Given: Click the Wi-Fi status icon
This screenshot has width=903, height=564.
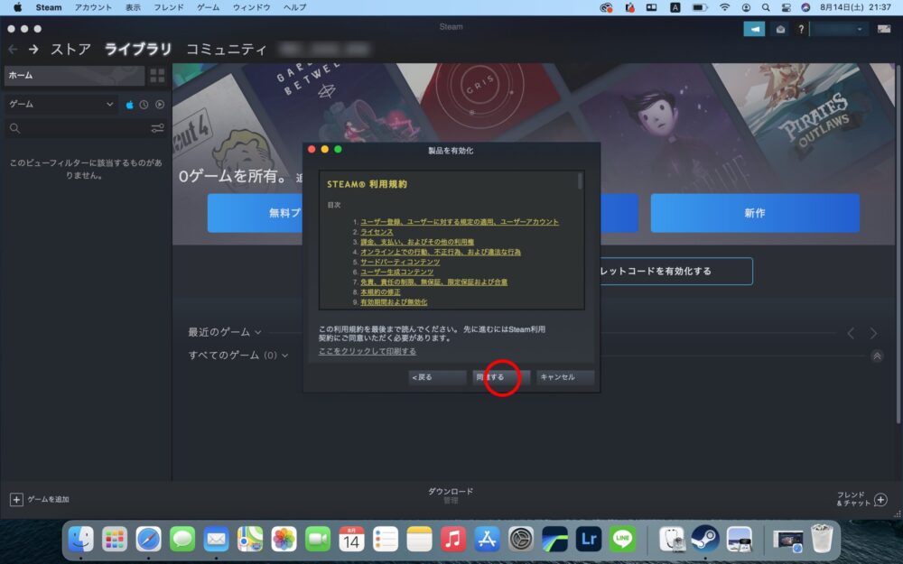Looking at the screenshot, I should [724, 7].
